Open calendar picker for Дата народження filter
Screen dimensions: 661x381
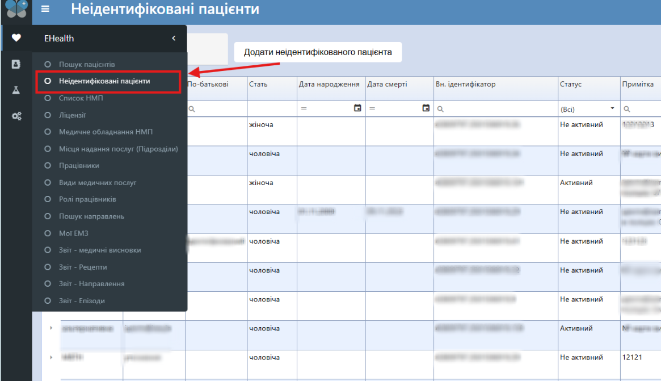[357, 108]
